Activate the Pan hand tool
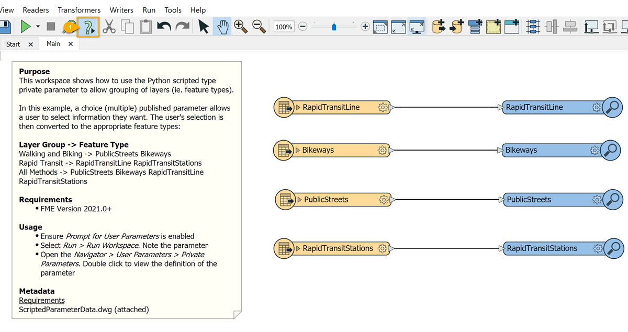628x332 pixels. [223, 27]
